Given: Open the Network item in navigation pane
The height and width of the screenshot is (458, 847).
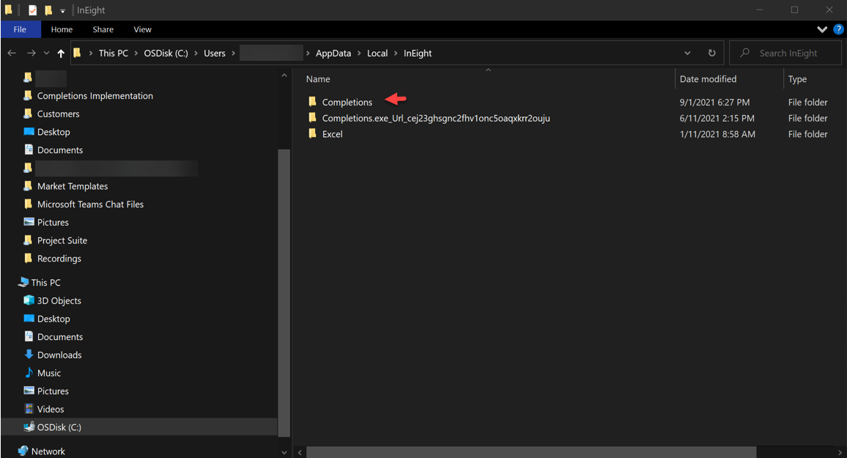Looking at the screenshot, I should 48,451.
